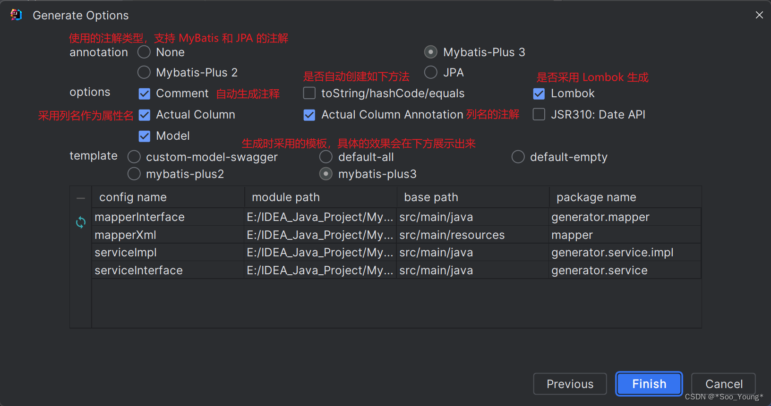
Task: Click the Finish button
Action: click(x=649, y=384)
